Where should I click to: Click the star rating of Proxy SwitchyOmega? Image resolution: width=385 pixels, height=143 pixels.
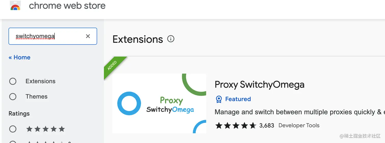236,125
